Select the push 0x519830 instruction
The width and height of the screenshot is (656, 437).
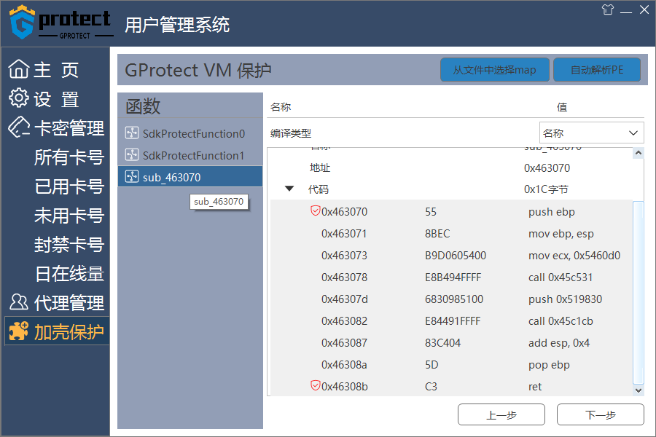[x=565, y=299]
